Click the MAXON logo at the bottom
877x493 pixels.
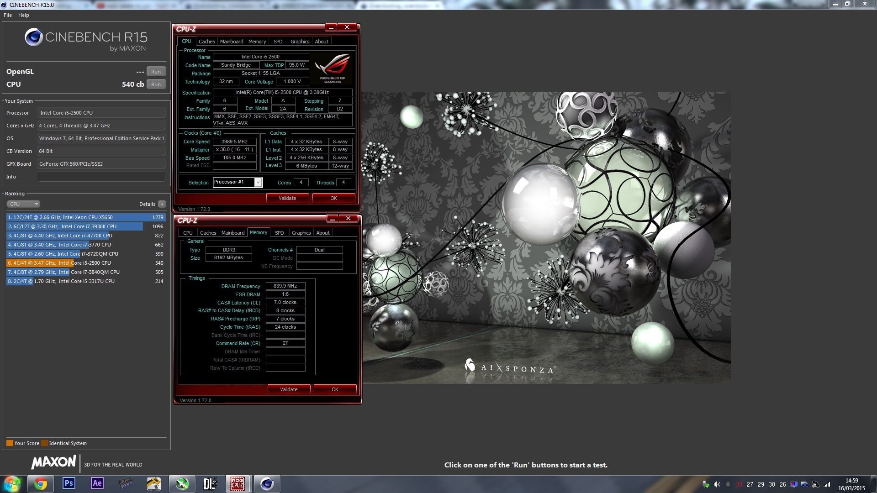pos(53,462)
